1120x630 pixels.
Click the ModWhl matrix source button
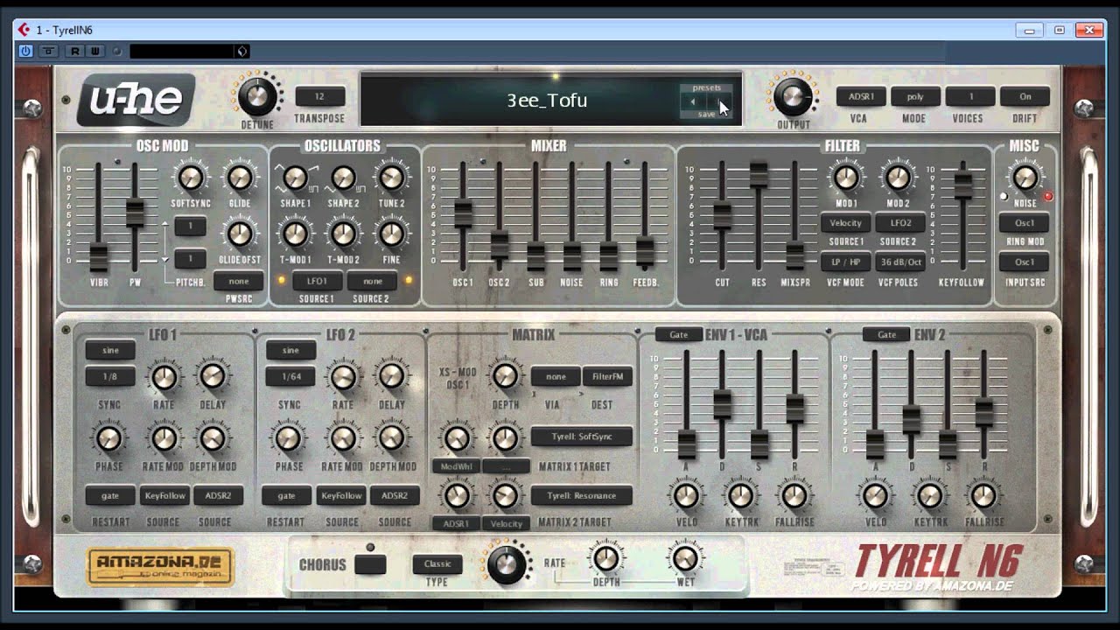[x=456, y=466]
